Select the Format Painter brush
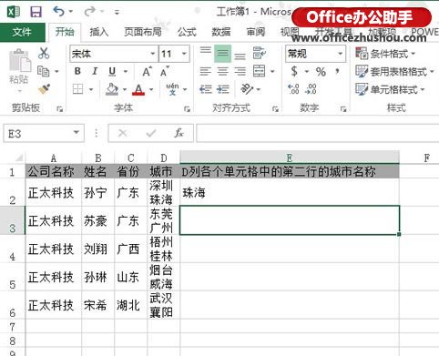The image size is (439, 356). 44,89
